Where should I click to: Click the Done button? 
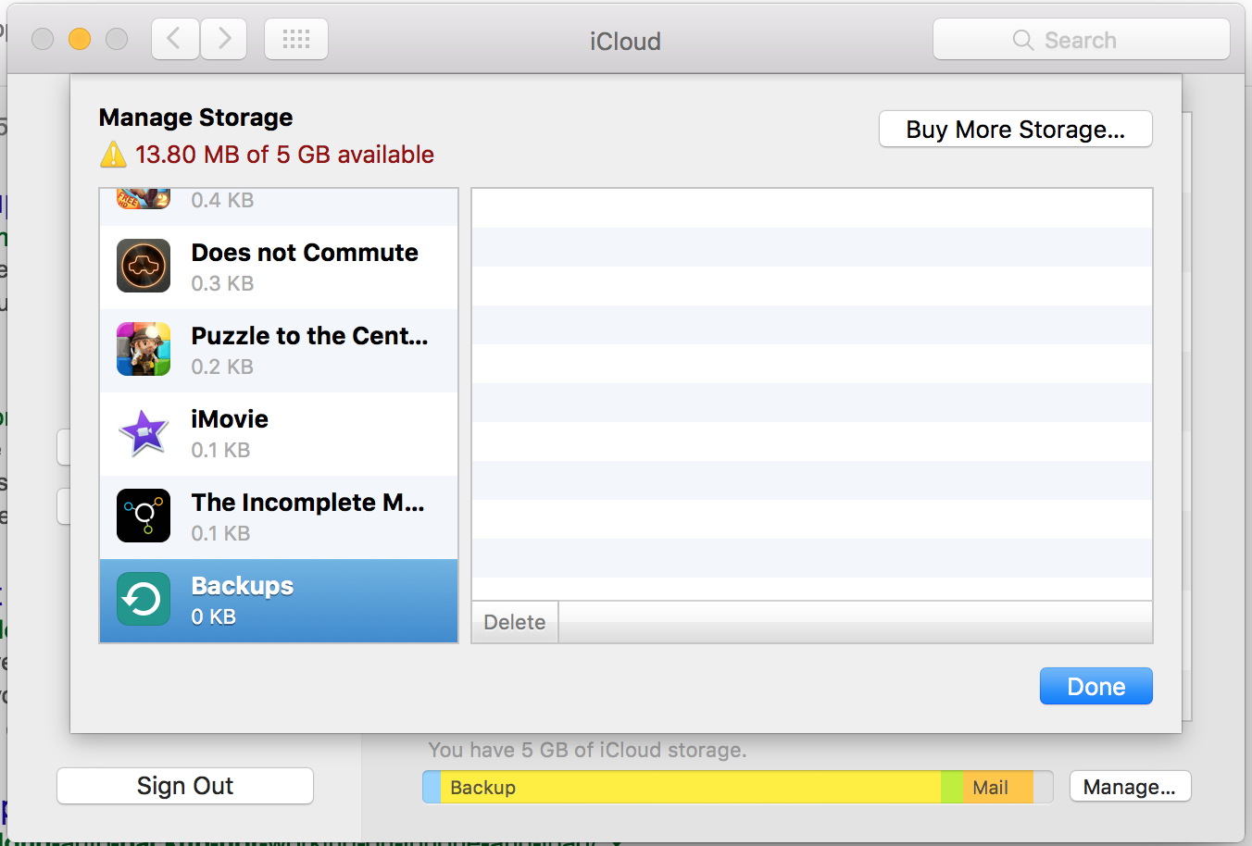pos(1096,687)
